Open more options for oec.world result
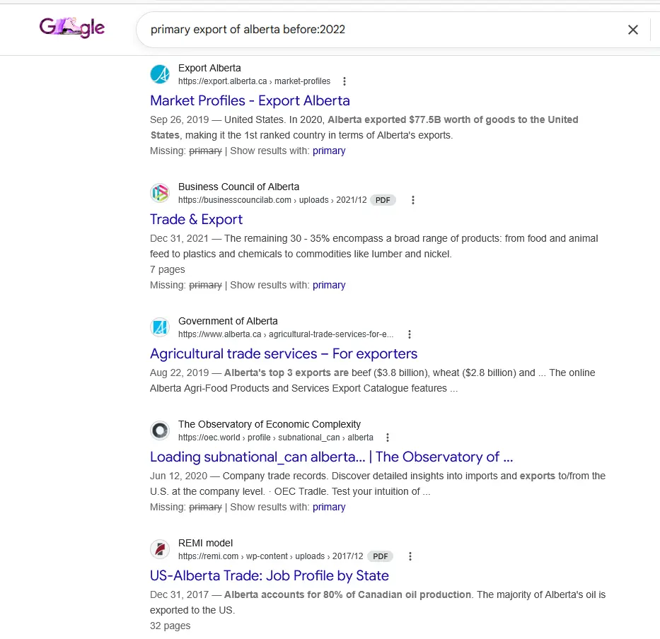Screen dimensions: 660x639 tap(387, 438)
